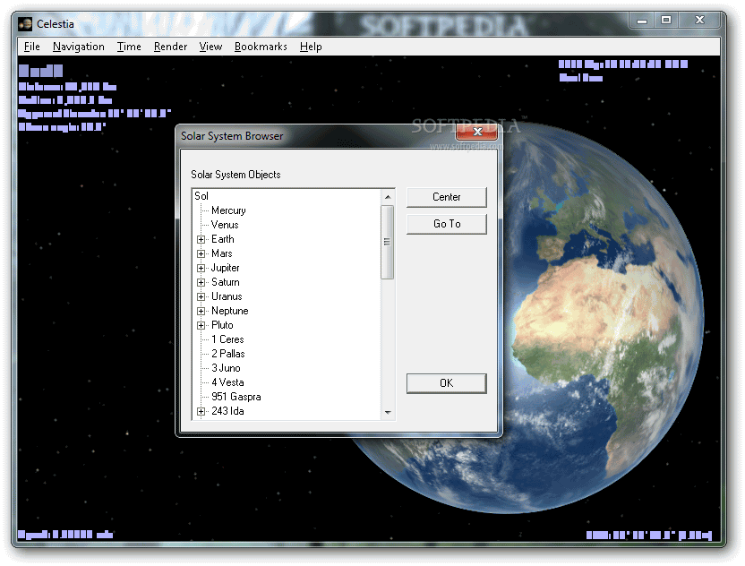Viewport: 745px width, 566px height.
Task: Select 1 Ceres in the list
Action: click(227, 339)
